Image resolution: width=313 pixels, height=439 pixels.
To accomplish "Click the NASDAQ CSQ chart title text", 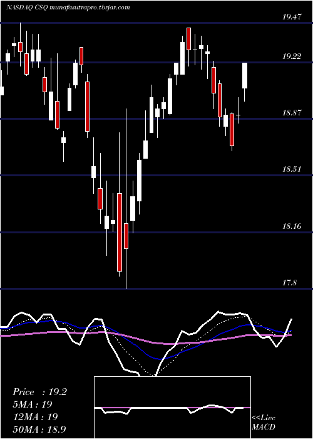I will pyautogui.click(x=68, y=8).
